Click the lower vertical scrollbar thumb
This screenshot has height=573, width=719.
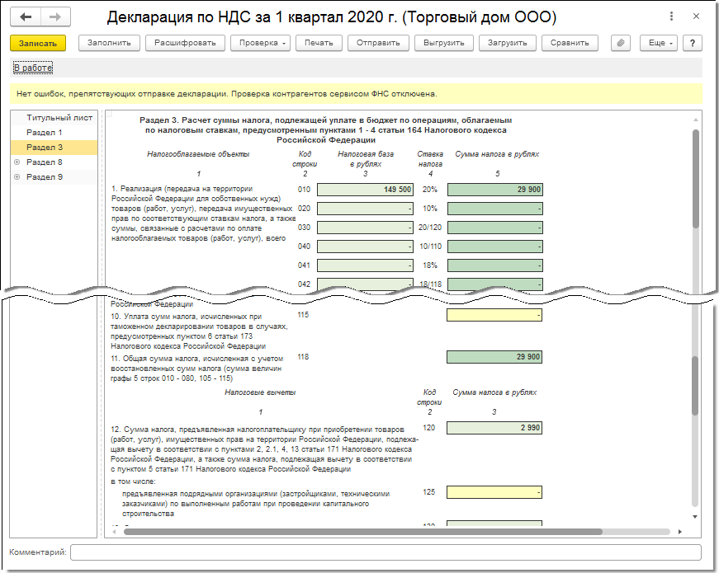(695, 386)
